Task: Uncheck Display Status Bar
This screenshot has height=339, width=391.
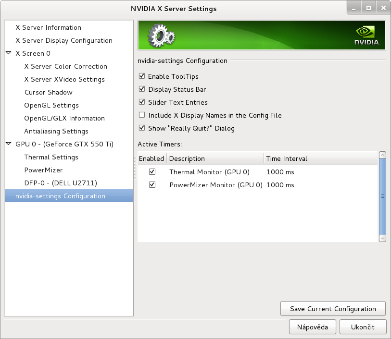Action: click(142, 89)
